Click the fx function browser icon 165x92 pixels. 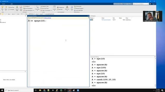(29, 21)
